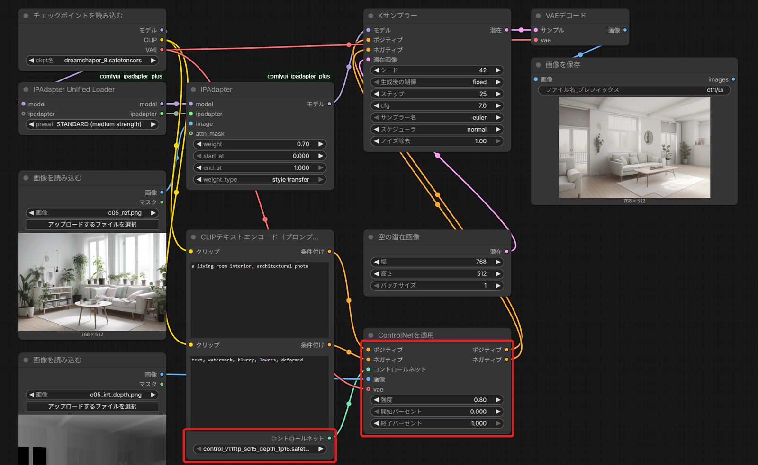758x465 pixels.
Task: Click the VAEデコード node collapse dot
Action: [x=538, y=16]
